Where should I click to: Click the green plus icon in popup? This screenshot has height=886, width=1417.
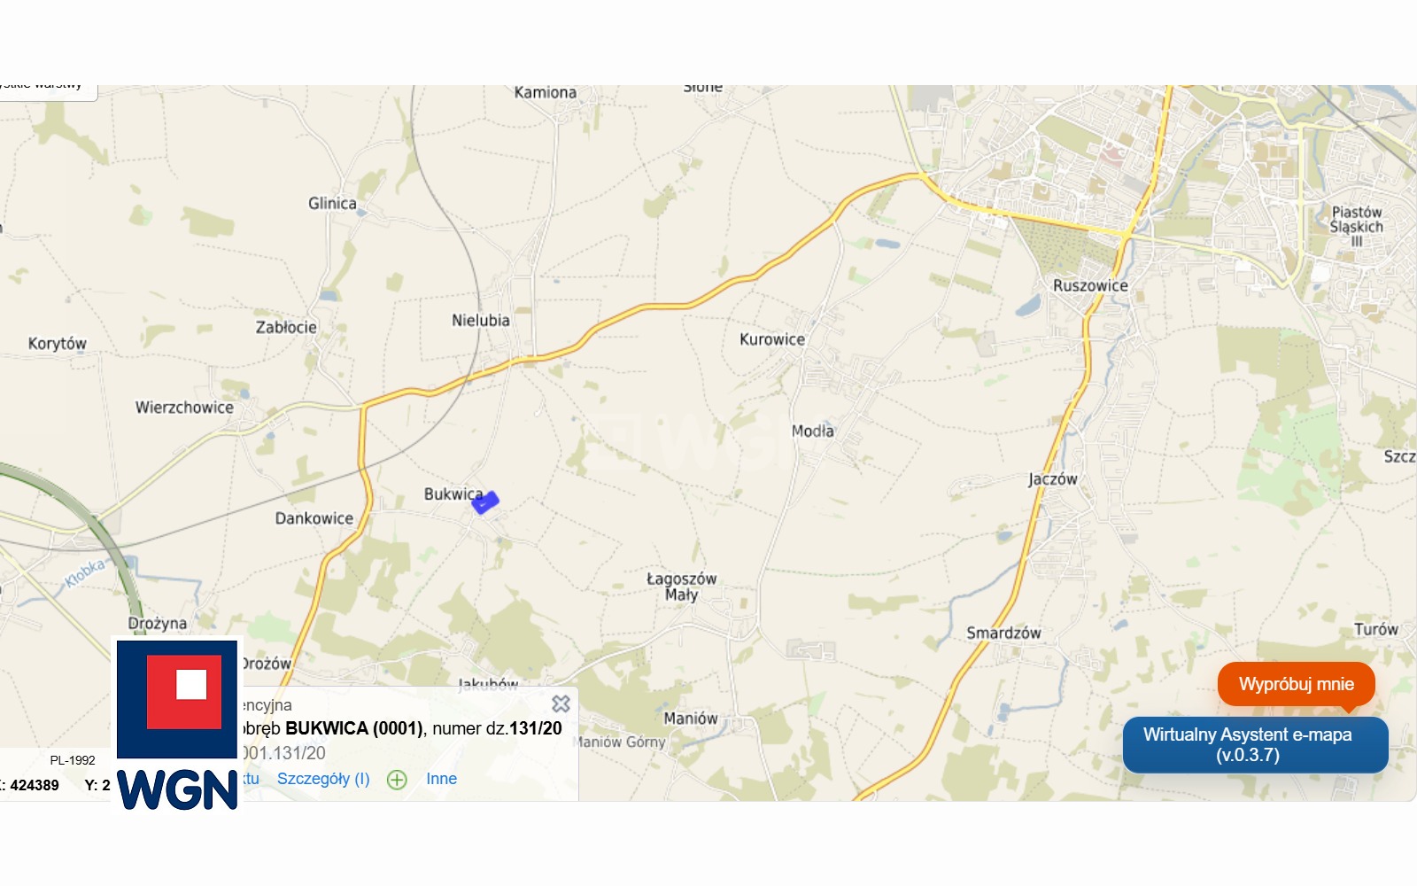[x=397, y=780]
